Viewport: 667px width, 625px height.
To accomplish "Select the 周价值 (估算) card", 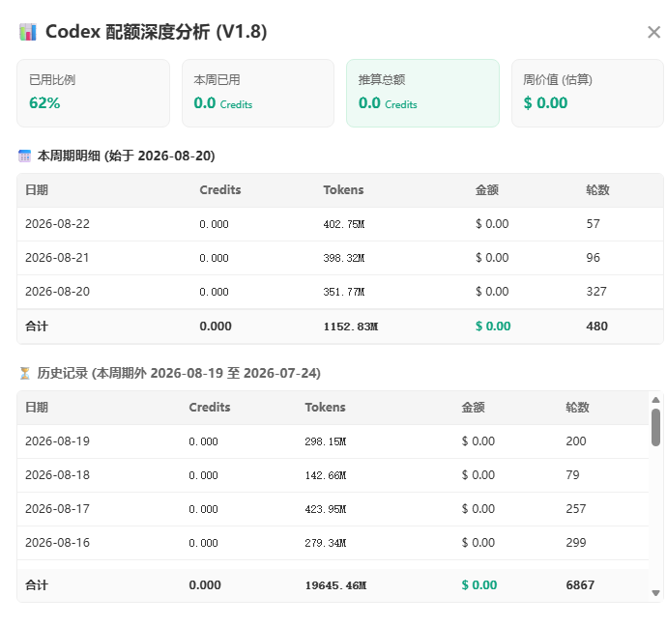I will point(588,93).
